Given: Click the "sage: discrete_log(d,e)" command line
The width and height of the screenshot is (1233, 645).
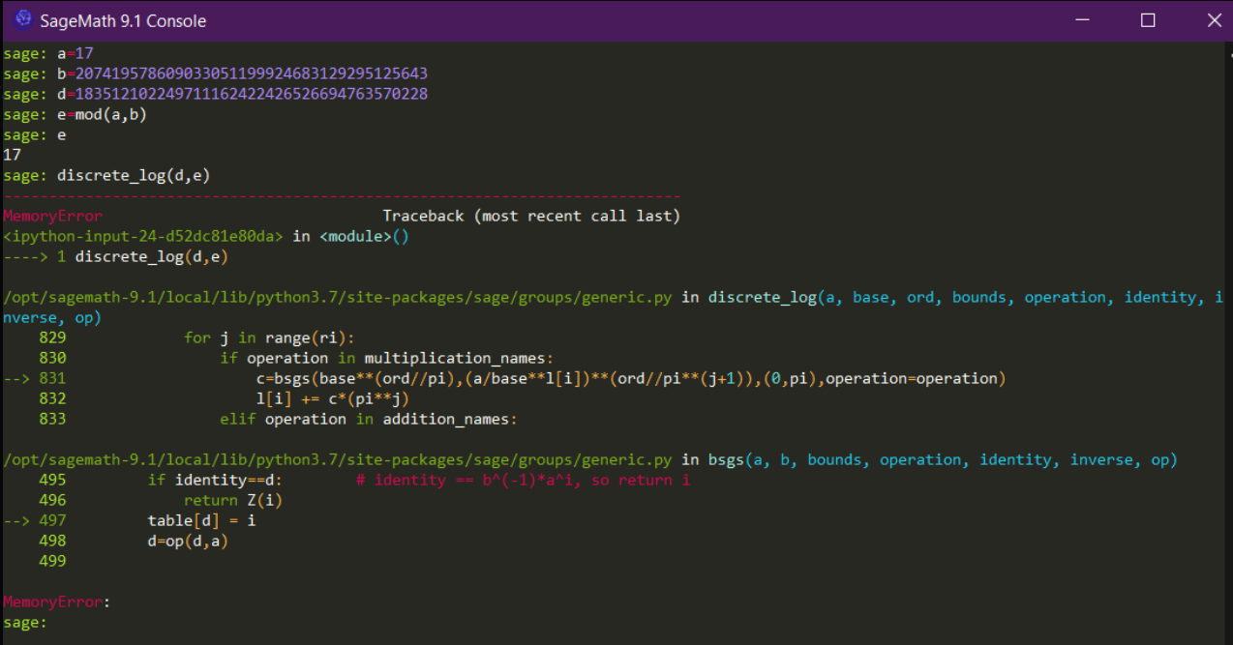Looking at the screenshot, I should [x=106, y=175].
